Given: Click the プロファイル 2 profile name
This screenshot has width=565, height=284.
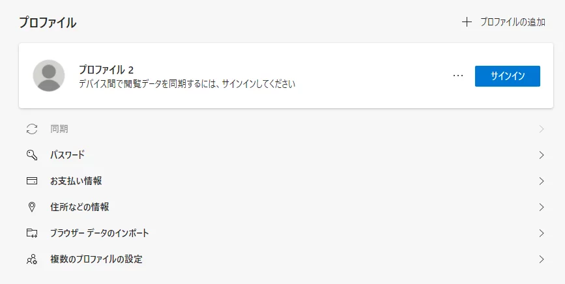Looking at the screenshot, I should coord(106,70).
